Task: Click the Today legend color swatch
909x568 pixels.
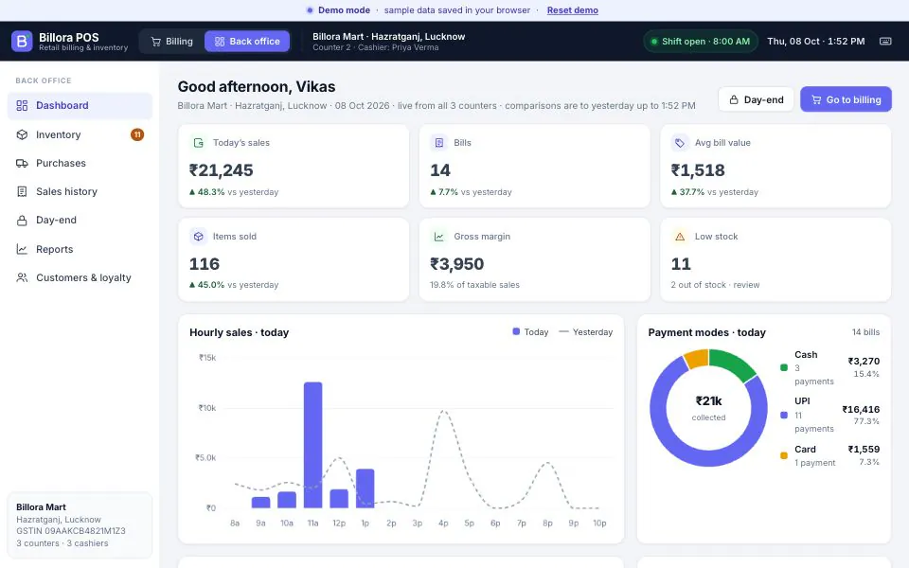Action: [516, 331]
